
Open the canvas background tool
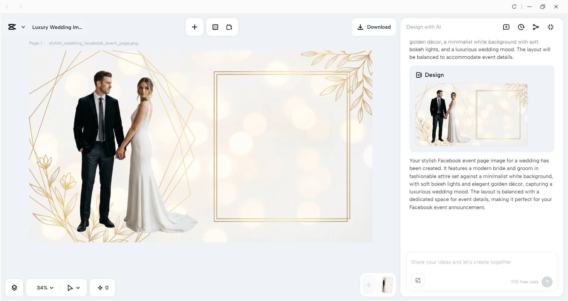pyautogui.click(x=215, y=27)
